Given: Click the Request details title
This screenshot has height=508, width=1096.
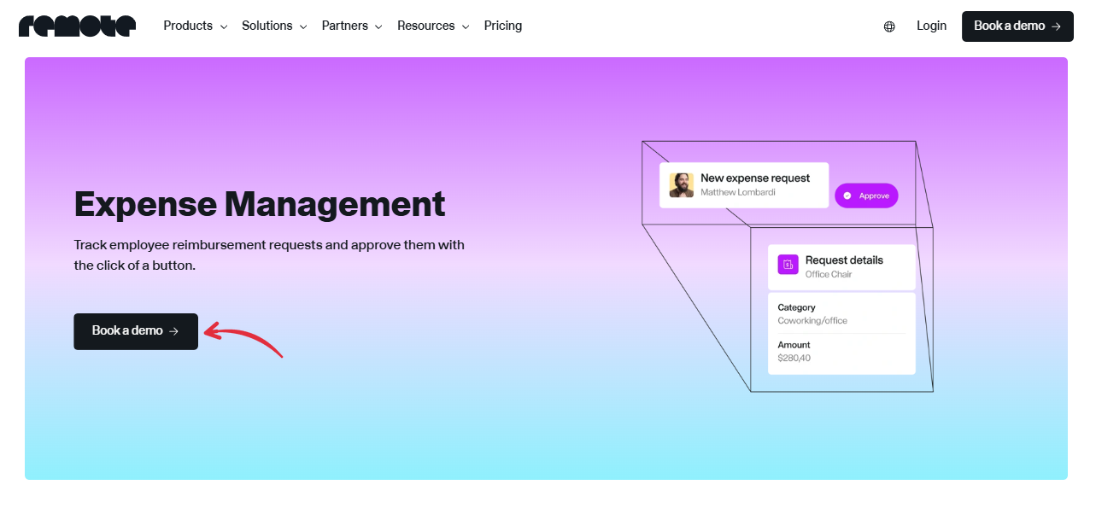Looking at the screenshot, I should click(x=844, y=260).
